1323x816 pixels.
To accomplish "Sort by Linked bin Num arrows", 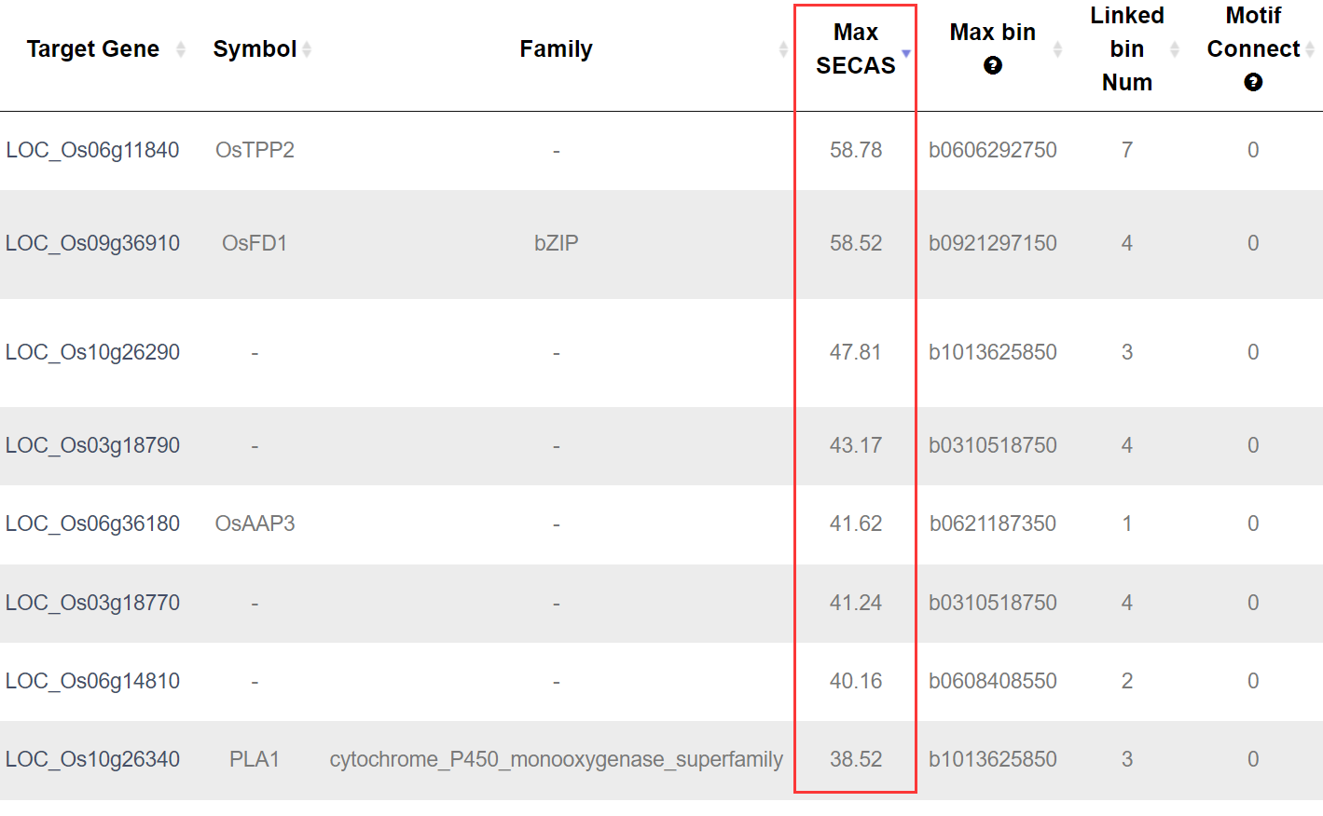I will (x=1175, y=49).
